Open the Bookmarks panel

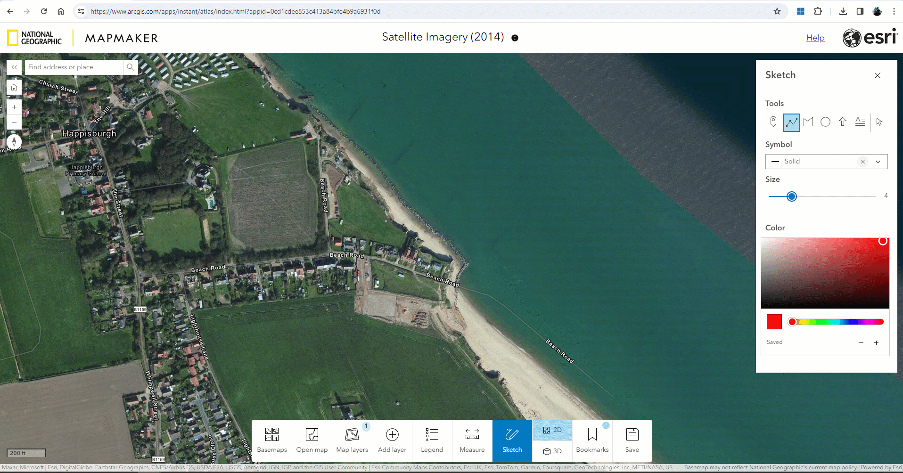click(592, 440)
